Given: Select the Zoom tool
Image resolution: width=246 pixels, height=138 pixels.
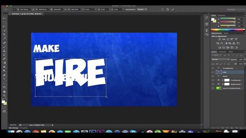Looking at the screenshot, I should click(4, 95).
